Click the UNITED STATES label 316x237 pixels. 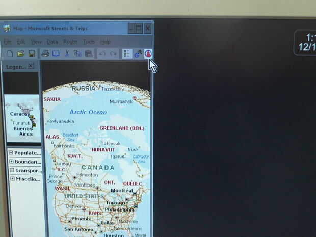tap(84, 196)
